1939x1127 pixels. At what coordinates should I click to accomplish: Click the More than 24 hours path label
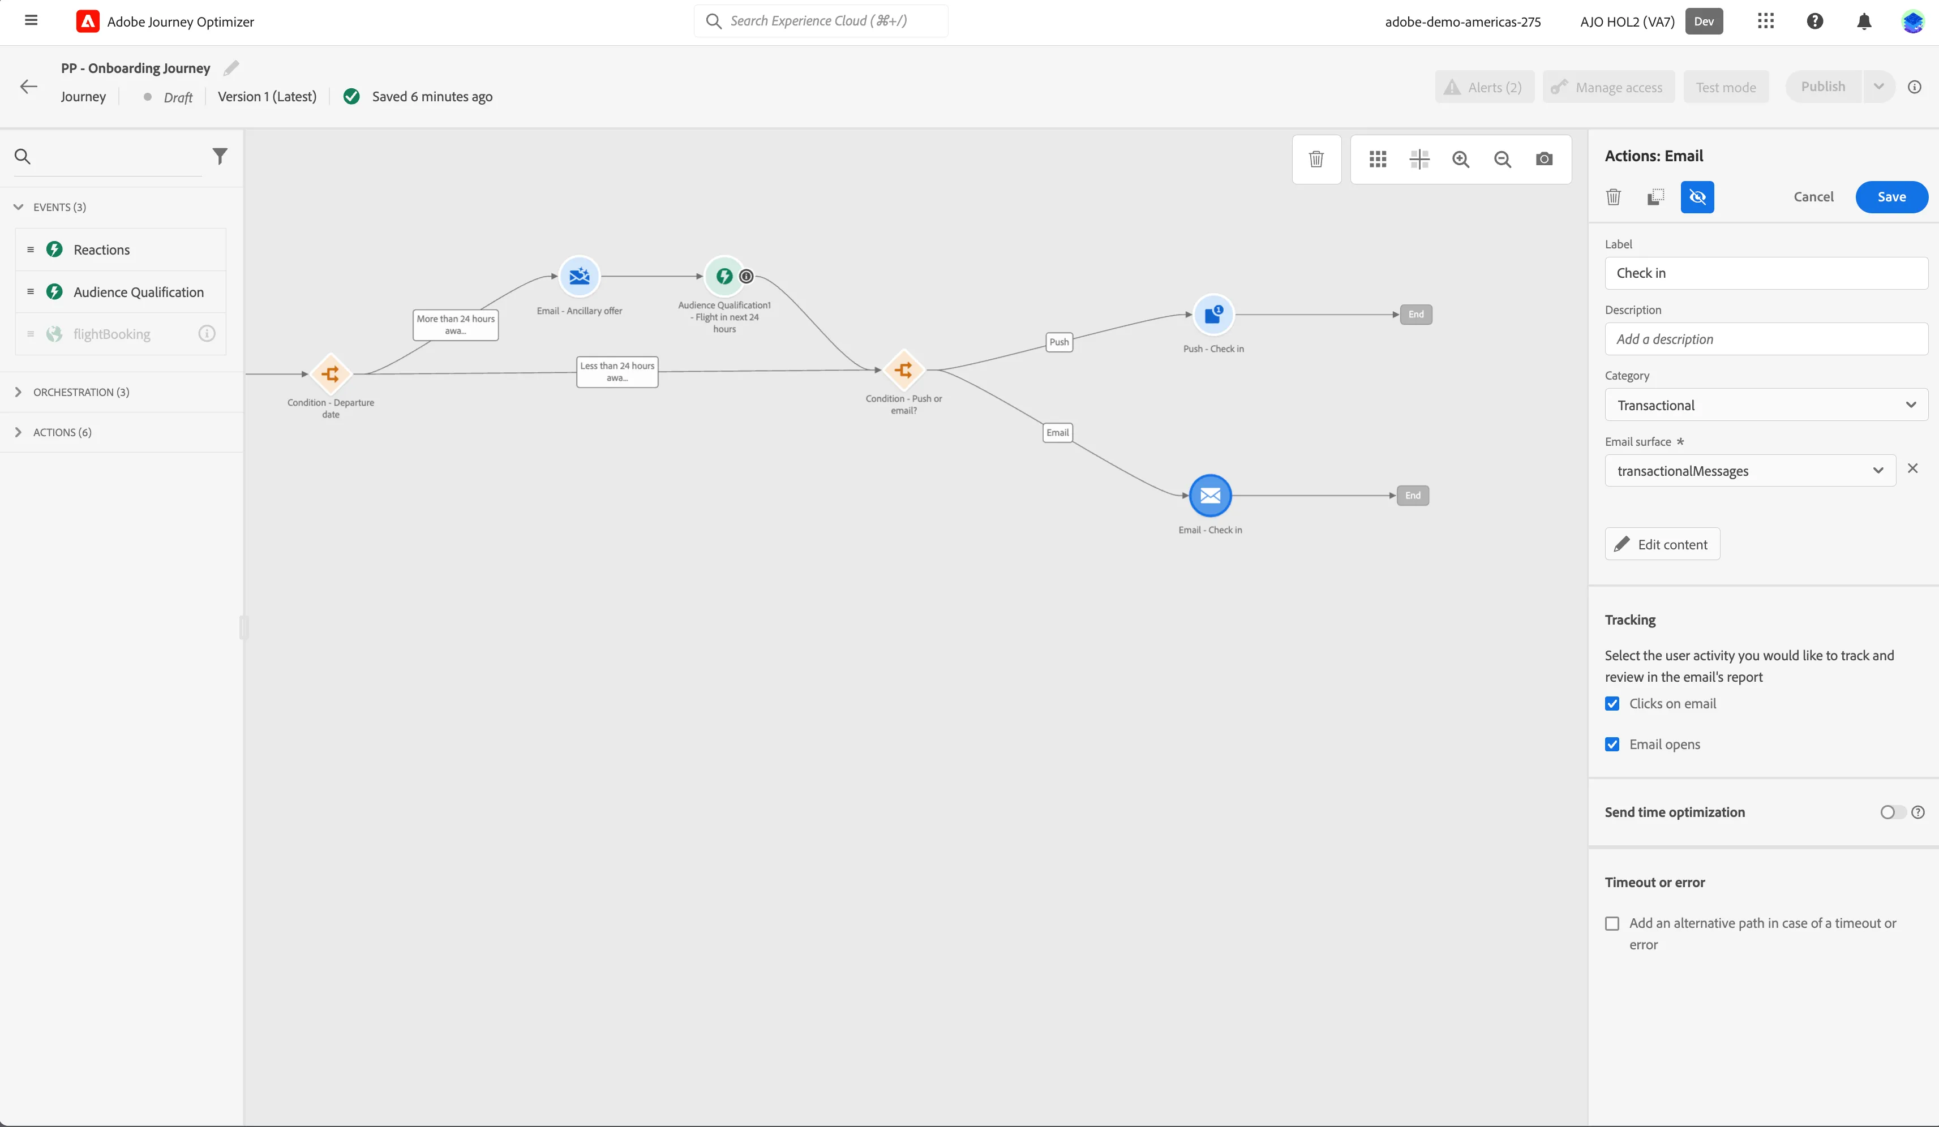(x=456, y=325)
